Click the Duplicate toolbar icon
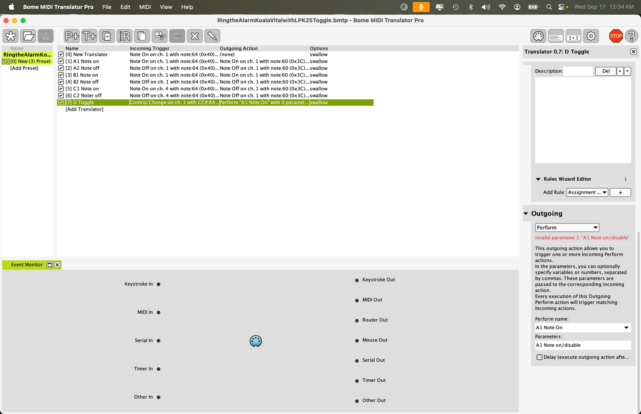641x414 pixels. coord(107,36)
